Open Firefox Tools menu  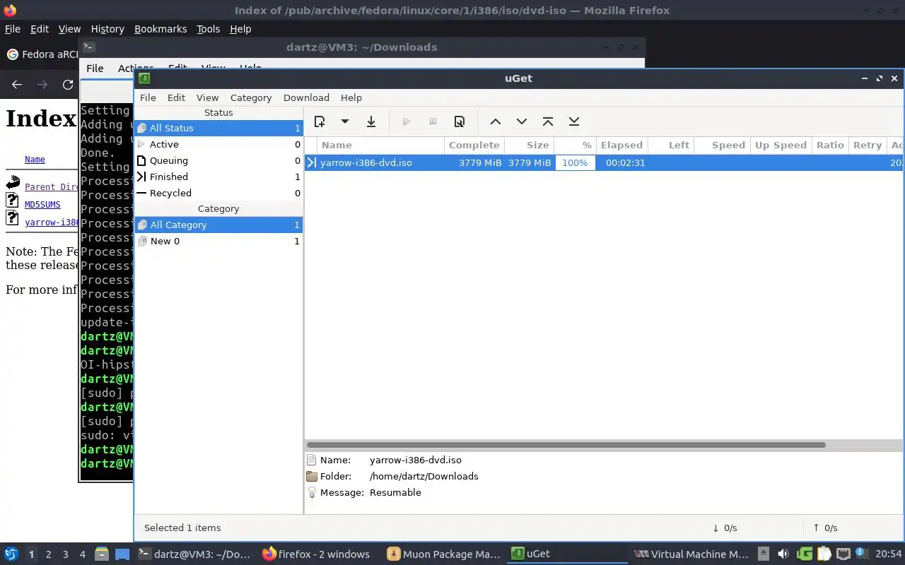click(x=208, y=29)
